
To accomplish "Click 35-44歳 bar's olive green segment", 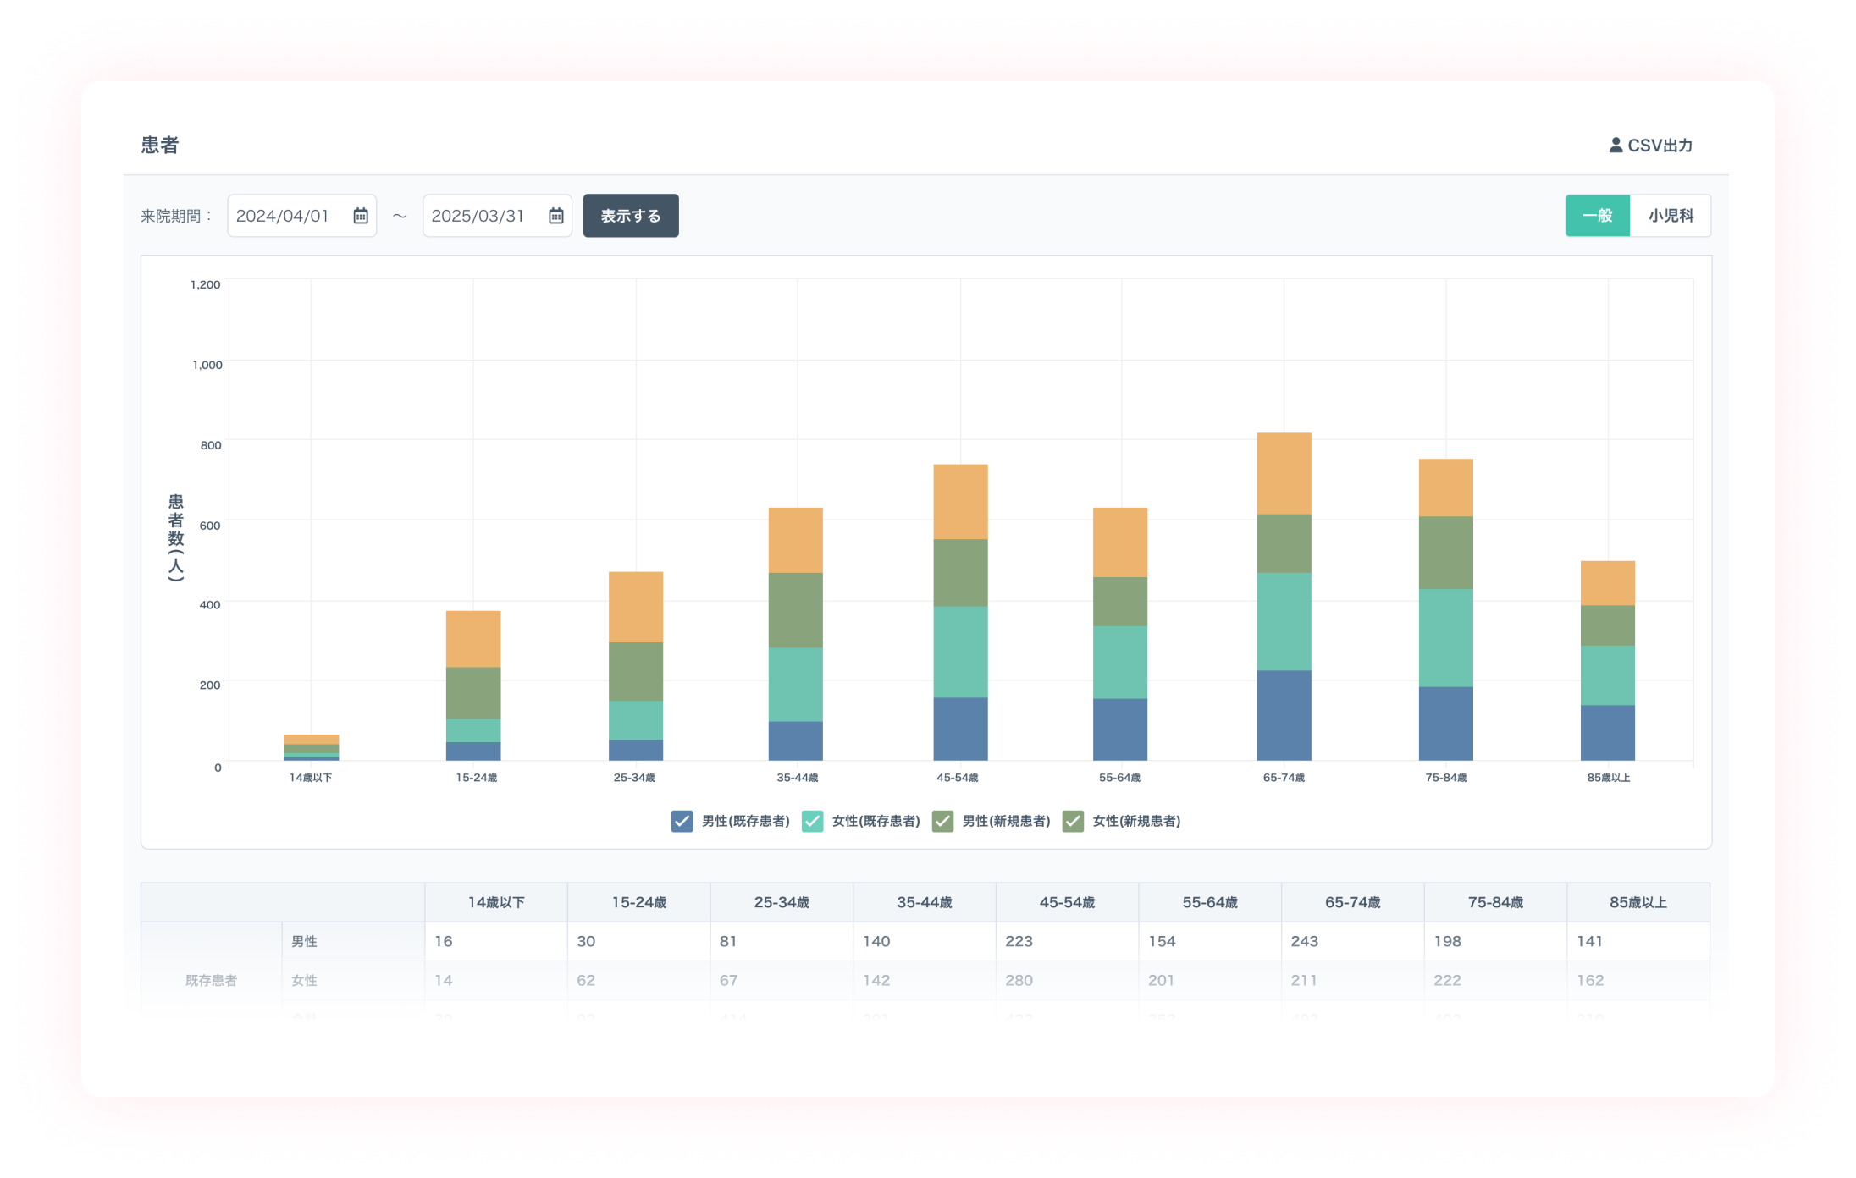I will click(795, 609).
